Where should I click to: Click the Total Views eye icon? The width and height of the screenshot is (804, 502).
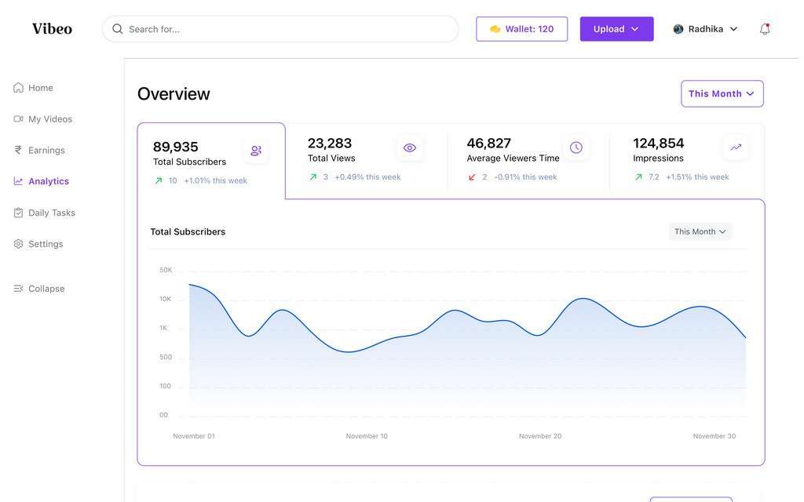409,147
